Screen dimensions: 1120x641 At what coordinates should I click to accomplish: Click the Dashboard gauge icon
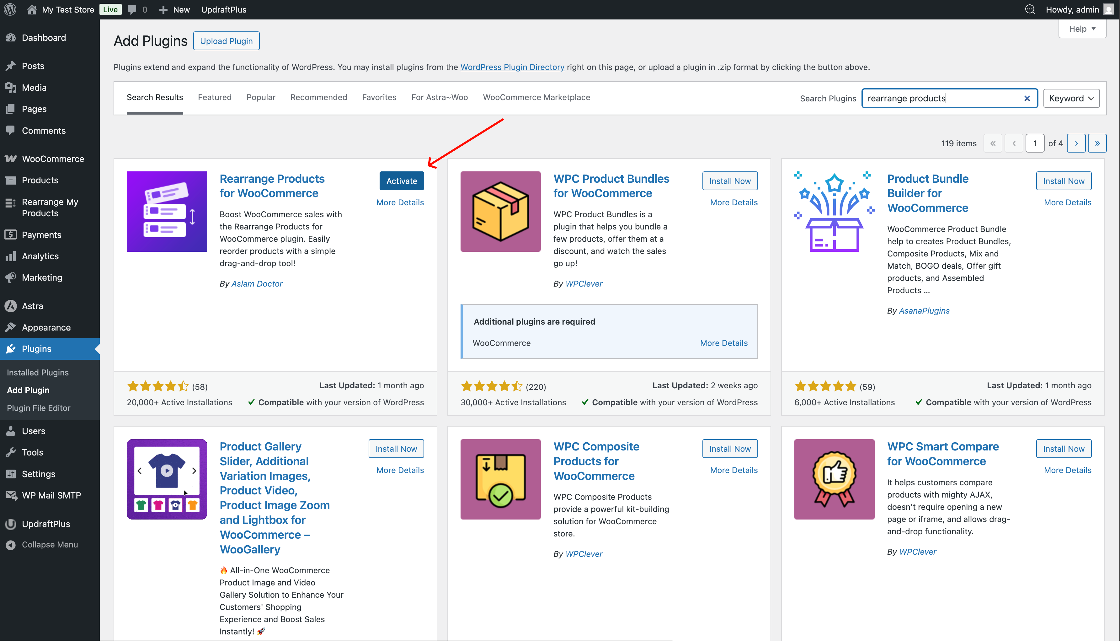point(11,38)
